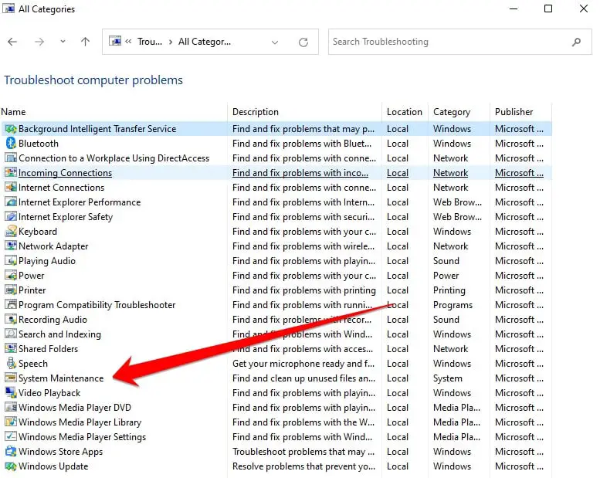Select the Playing Audio entry
Screen dimensions: 600x478
click(x=46, y=261)
